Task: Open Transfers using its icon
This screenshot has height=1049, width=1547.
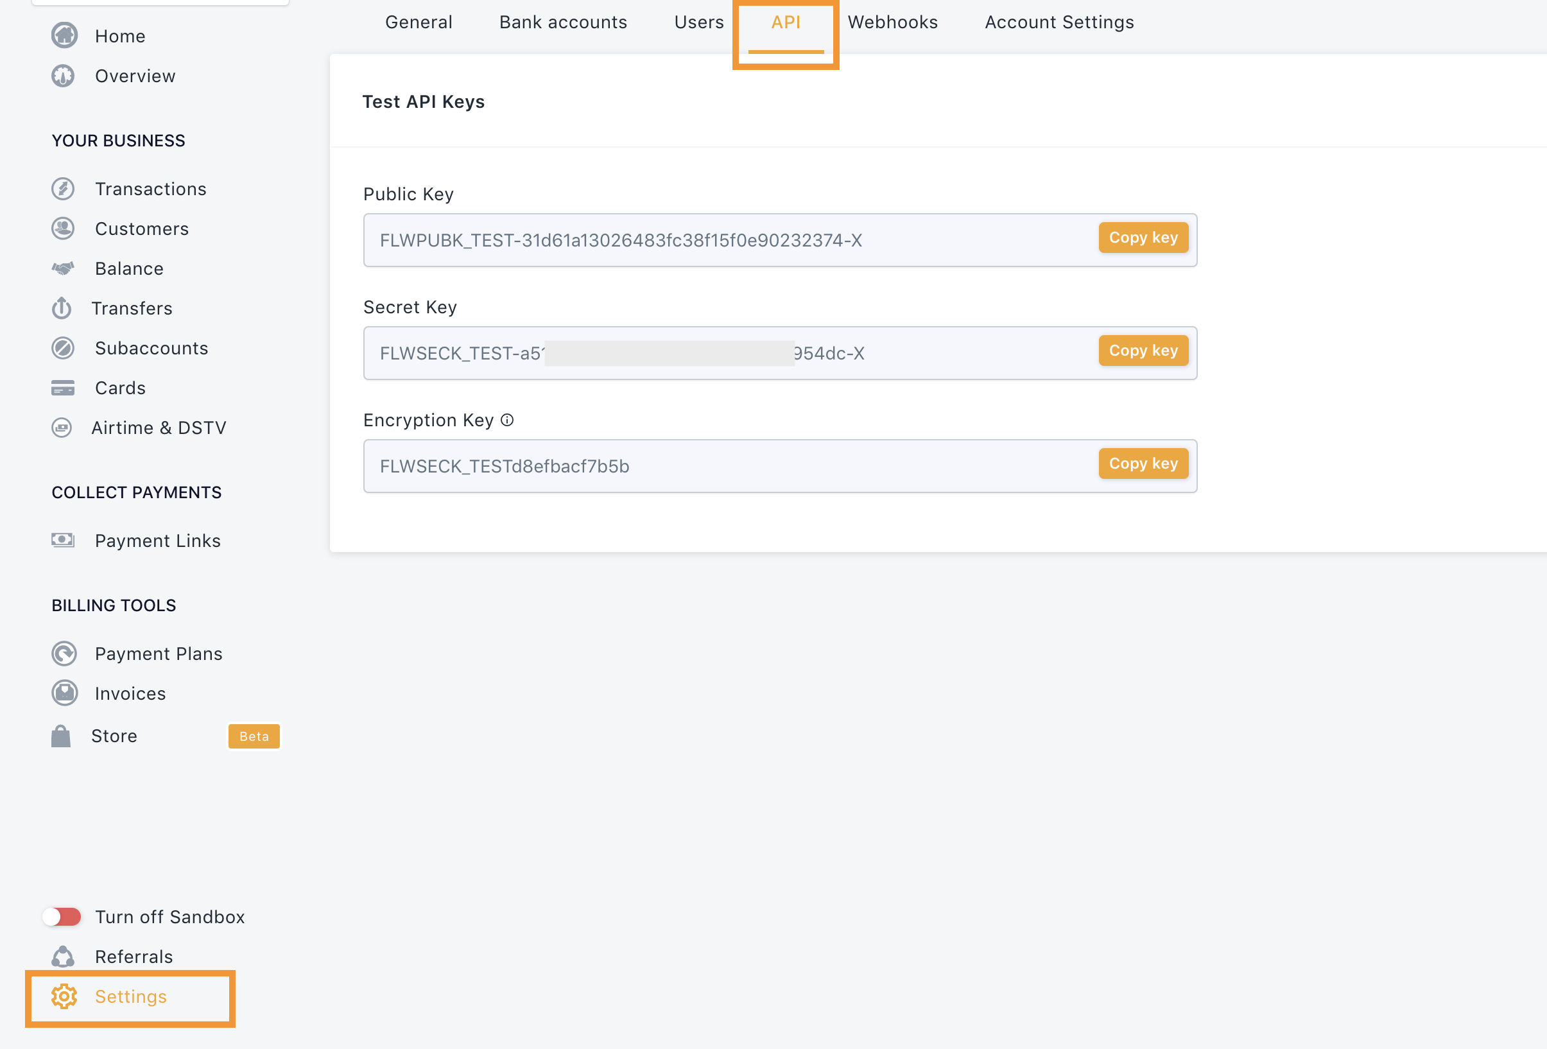Action: coord(62,308)
